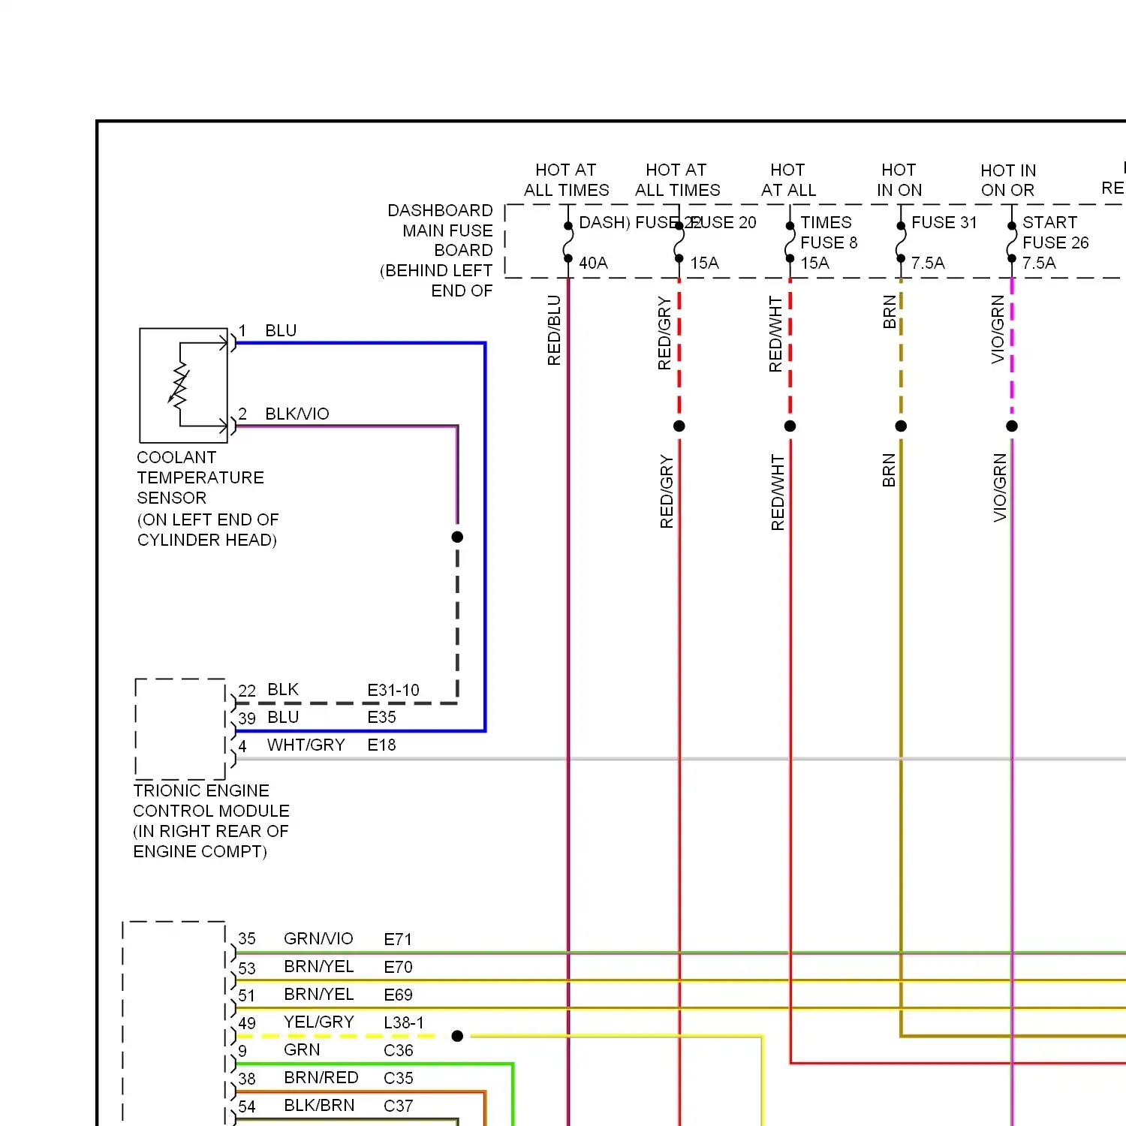Select the 'BRN/YEL' label on pin 53
The image size is (1126, 1126).
click(x=319, y=966)
